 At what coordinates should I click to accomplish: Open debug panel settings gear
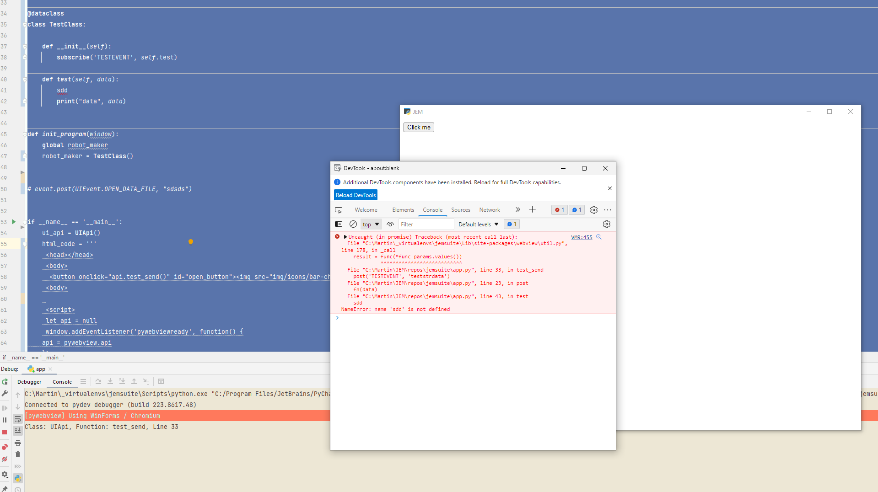coord(5,475)
